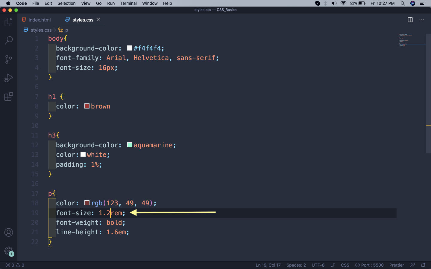
Task: Open the Manage gear settings icon
Action: click(x=9, y=251)
